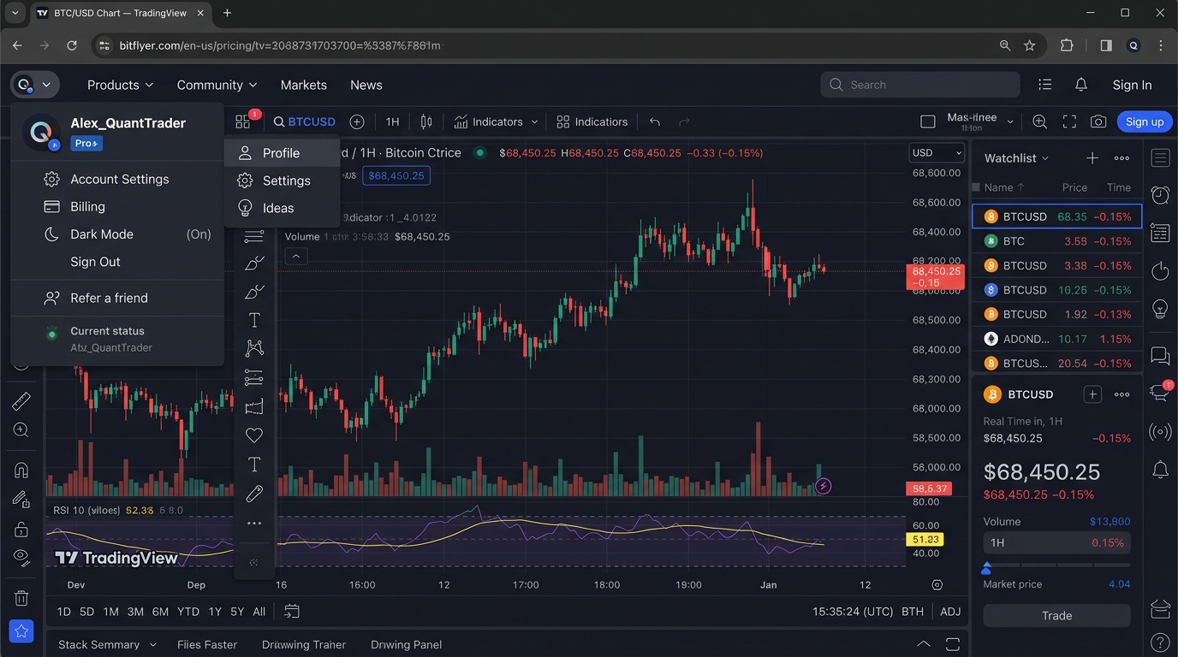The height and width of the screenshot is (657, 1178).
Task: Open ideas lightbulb icon in right sidebar
Action: pos(1160,308)
